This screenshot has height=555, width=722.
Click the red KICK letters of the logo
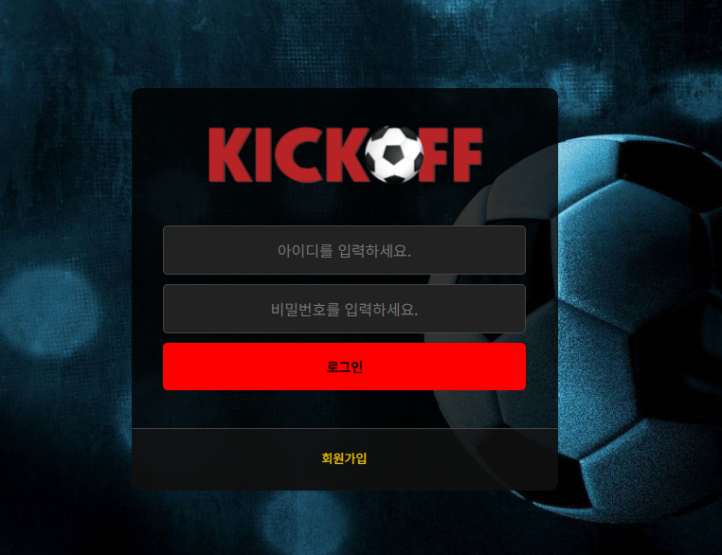pyautogui.click(x=287, y=155)
